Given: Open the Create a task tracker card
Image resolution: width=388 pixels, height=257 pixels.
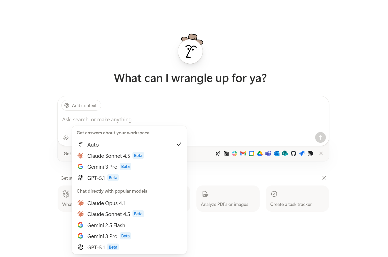Looking at the screenshot, I should [297, 198].
